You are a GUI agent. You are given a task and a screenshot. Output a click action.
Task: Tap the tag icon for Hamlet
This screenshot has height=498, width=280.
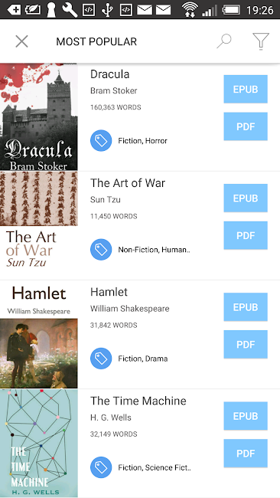[101, 359]
